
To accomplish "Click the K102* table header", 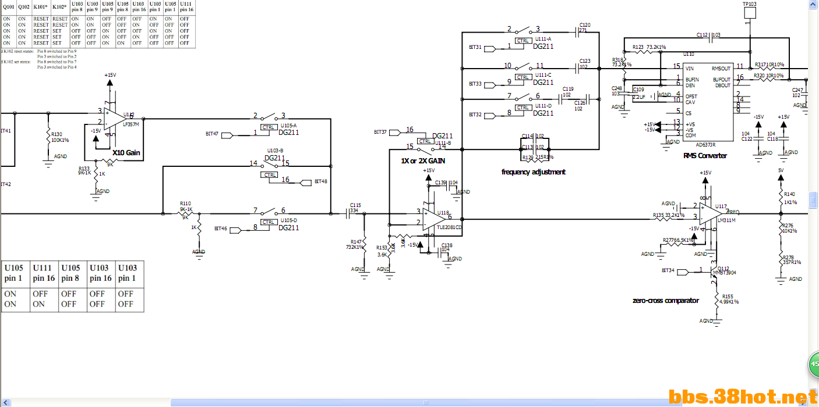I will (x=59, y=6).
